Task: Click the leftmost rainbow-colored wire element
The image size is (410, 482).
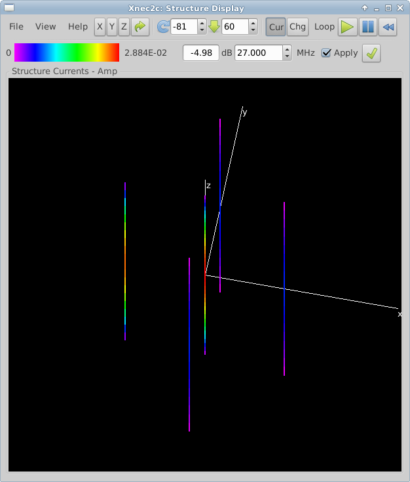Action: click(125, 261)
